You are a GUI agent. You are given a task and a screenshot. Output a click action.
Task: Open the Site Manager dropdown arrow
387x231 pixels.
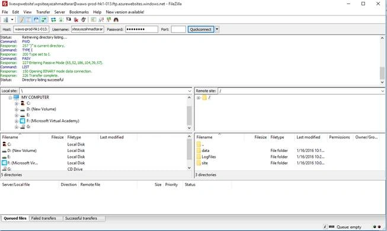(x=12, y=20)
